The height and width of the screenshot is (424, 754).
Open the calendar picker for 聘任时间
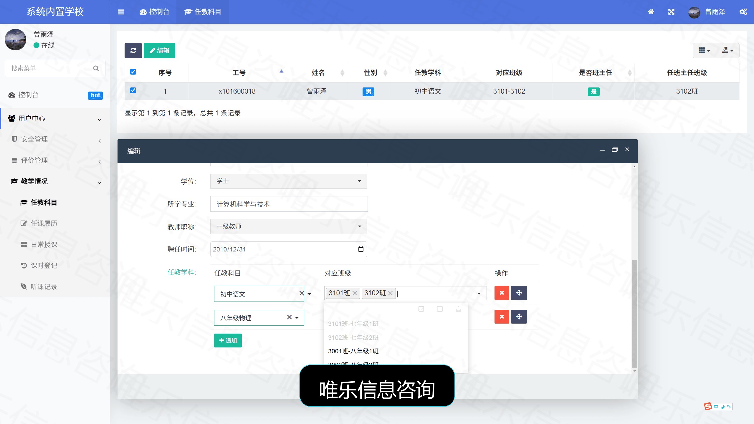(361, 249)
